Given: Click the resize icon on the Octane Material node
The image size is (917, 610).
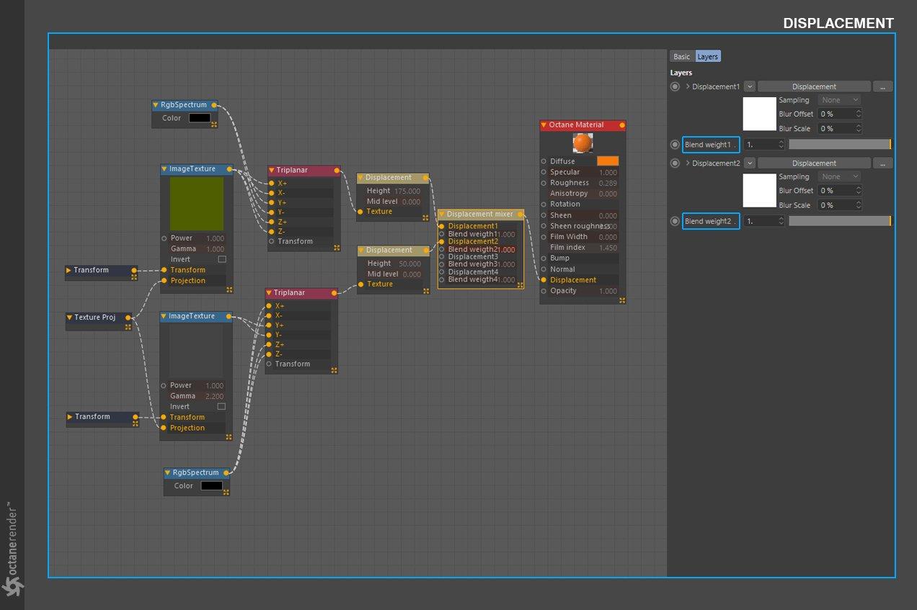Looking at the screenshot, I should (621, 300).
